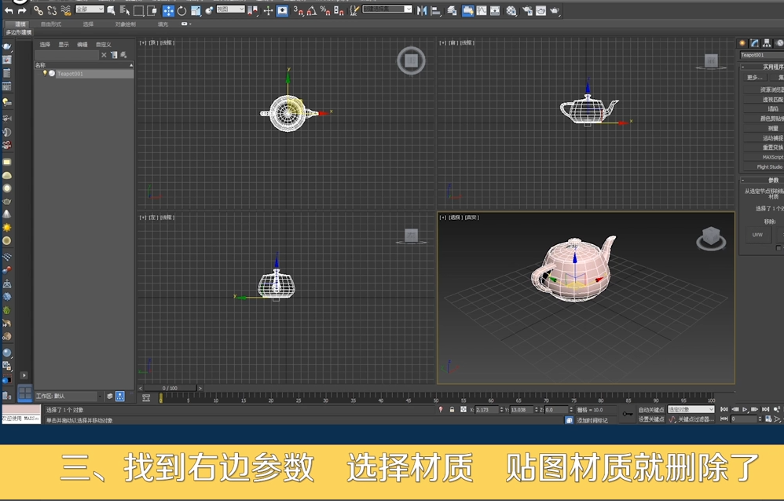Viewport: 784px width, 501px height.
Task: Click the Render teapot icon
Action: pyautogui.click(x=555, y=11)
